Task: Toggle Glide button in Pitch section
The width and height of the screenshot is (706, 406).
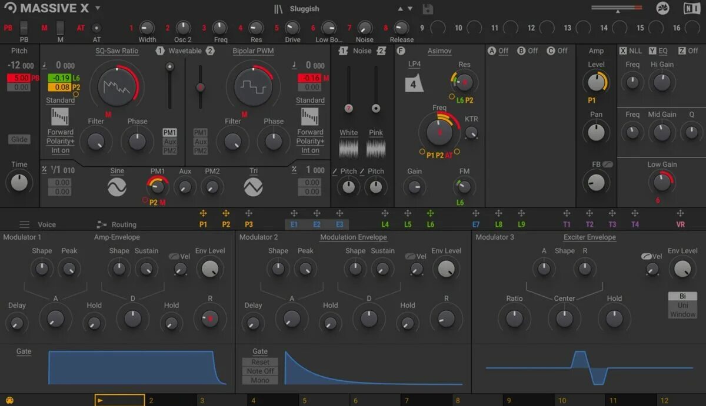Action: click(x=19, y=139)
